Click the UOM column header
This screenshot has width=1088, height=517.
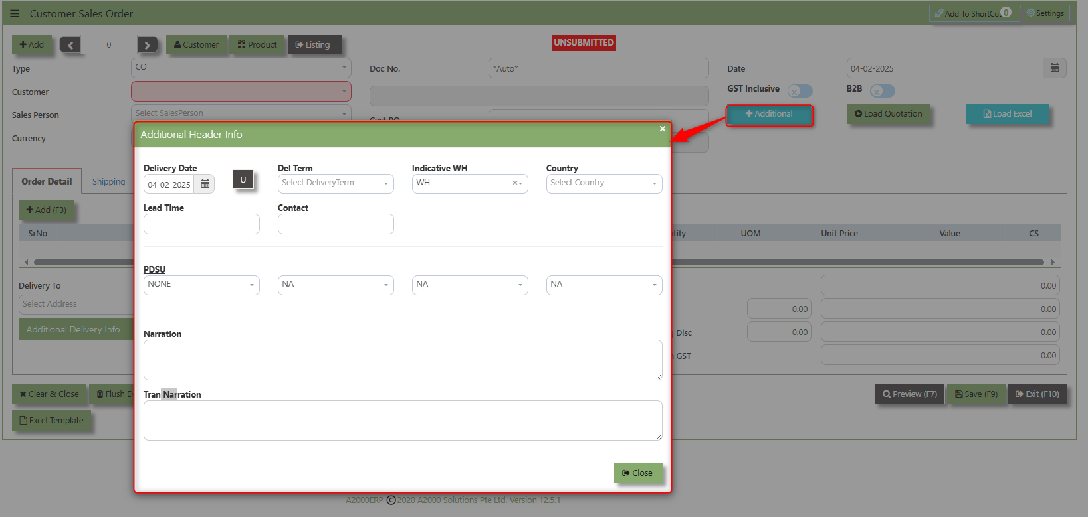(750, 233)
